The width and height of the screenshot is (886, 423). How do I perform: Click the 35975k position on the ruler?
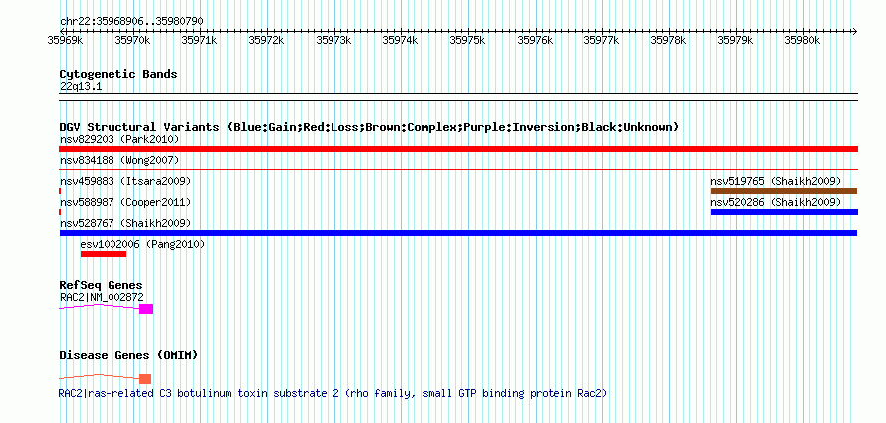tap(467, 40)
